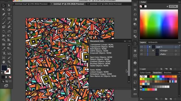Reset default fill and stroke colors
Viewport: 181px width, 101px height.
2,73
